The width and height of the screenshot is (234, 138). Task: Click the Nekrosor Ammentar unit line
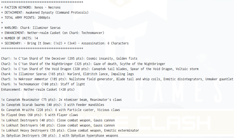coord(117,79)
